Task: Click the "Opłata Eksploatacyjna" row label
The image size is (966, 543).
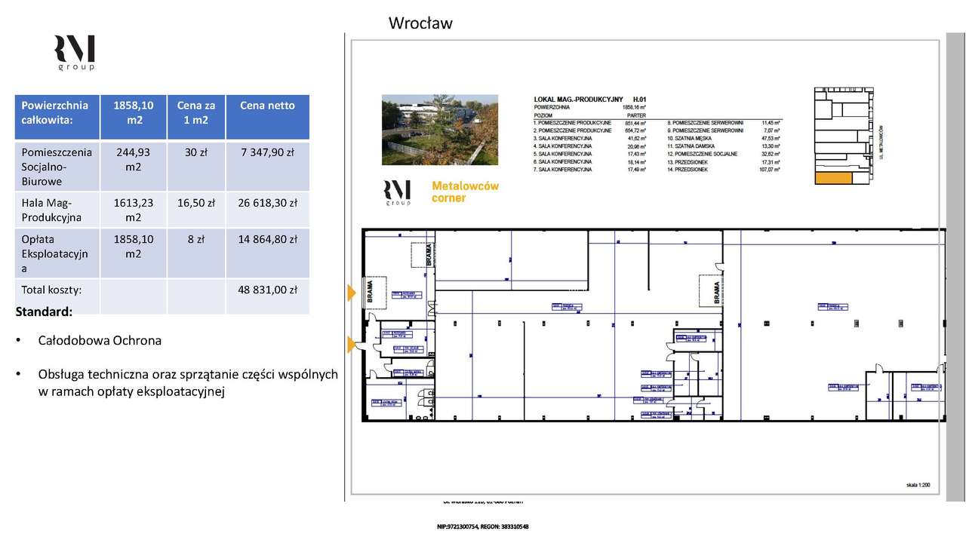Action: (x=57, y=253)
